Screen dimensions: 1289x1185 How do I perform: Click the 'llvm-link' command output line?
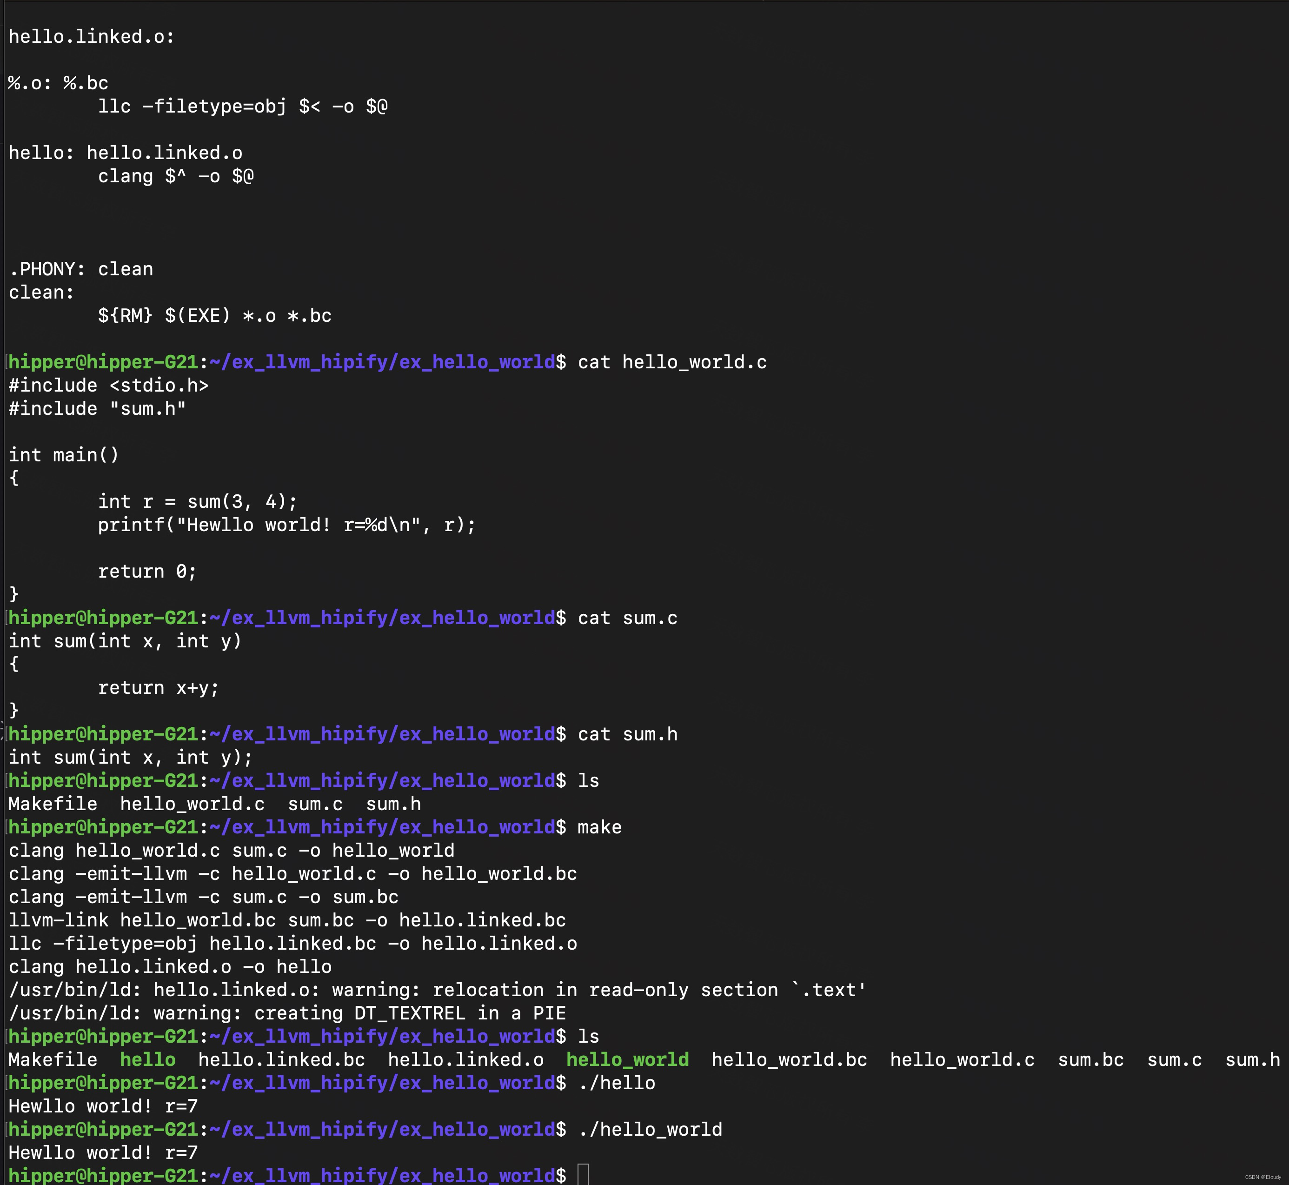pos(287,920)
